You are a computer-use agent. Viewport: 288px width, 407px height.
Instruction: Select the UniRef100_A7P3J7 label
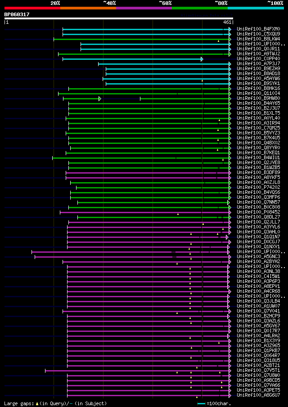pyautogui.click(x=258, y=63)
